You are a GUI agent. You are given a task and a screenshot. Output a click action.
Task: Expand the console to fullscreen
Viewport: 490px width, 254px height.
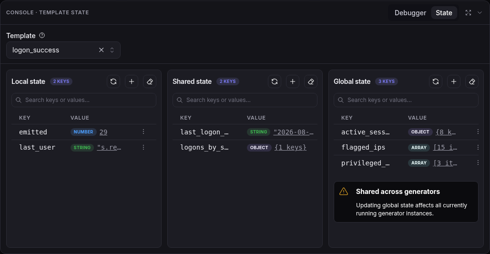tap(468, 13)
